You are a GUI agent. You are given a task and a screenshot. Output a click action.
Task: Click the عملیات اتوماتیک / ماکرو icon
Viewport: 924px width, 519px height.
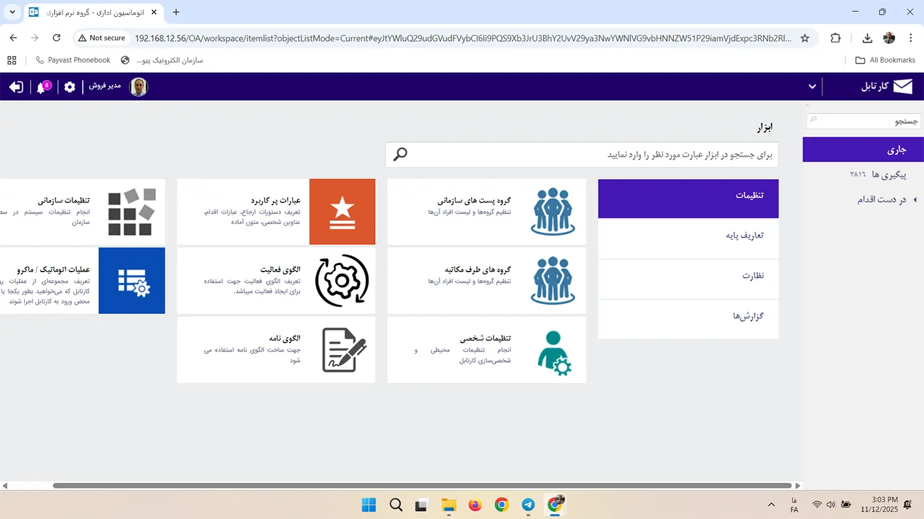[x=132, y=281]
